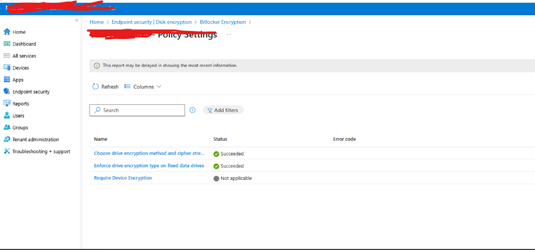The height and width of the screenshot is (250, 535).
Task: Open the Columns dropdown chevron
Action: (159, 86)
